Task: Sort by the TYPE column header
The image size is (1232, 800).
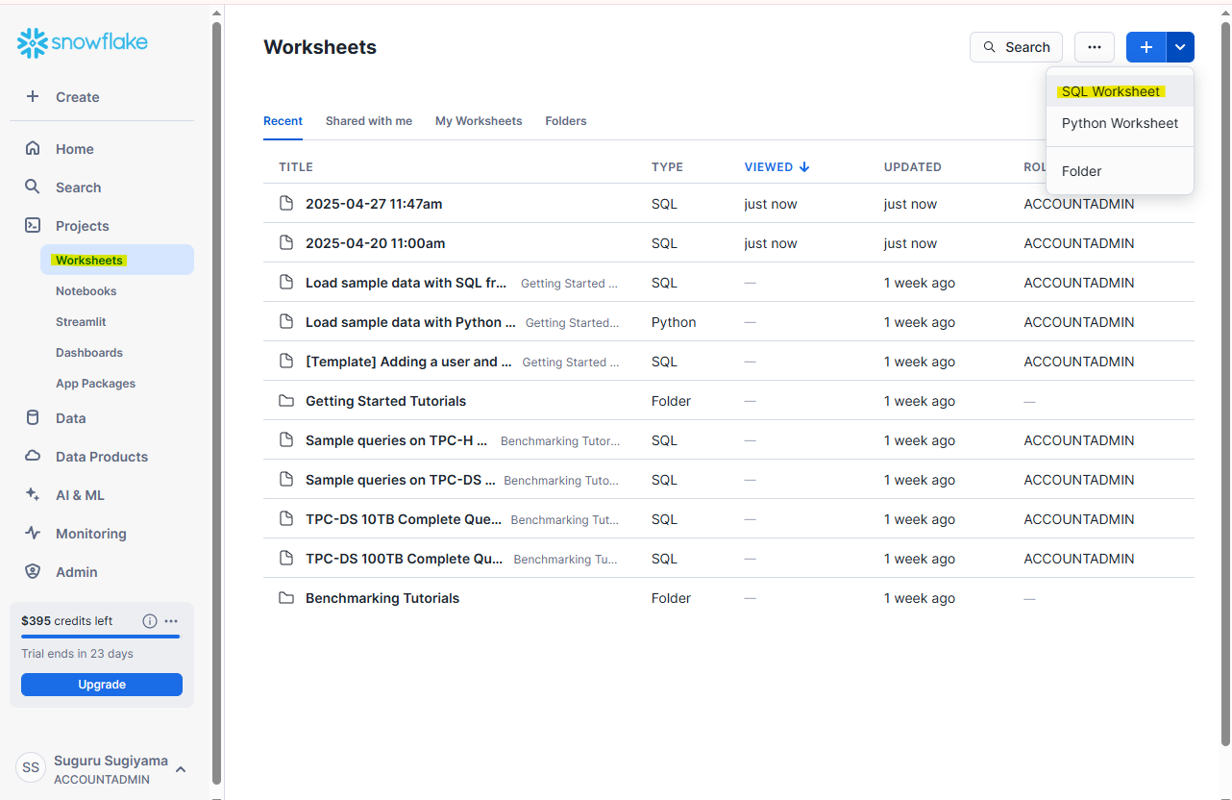Action: (667, 166)
